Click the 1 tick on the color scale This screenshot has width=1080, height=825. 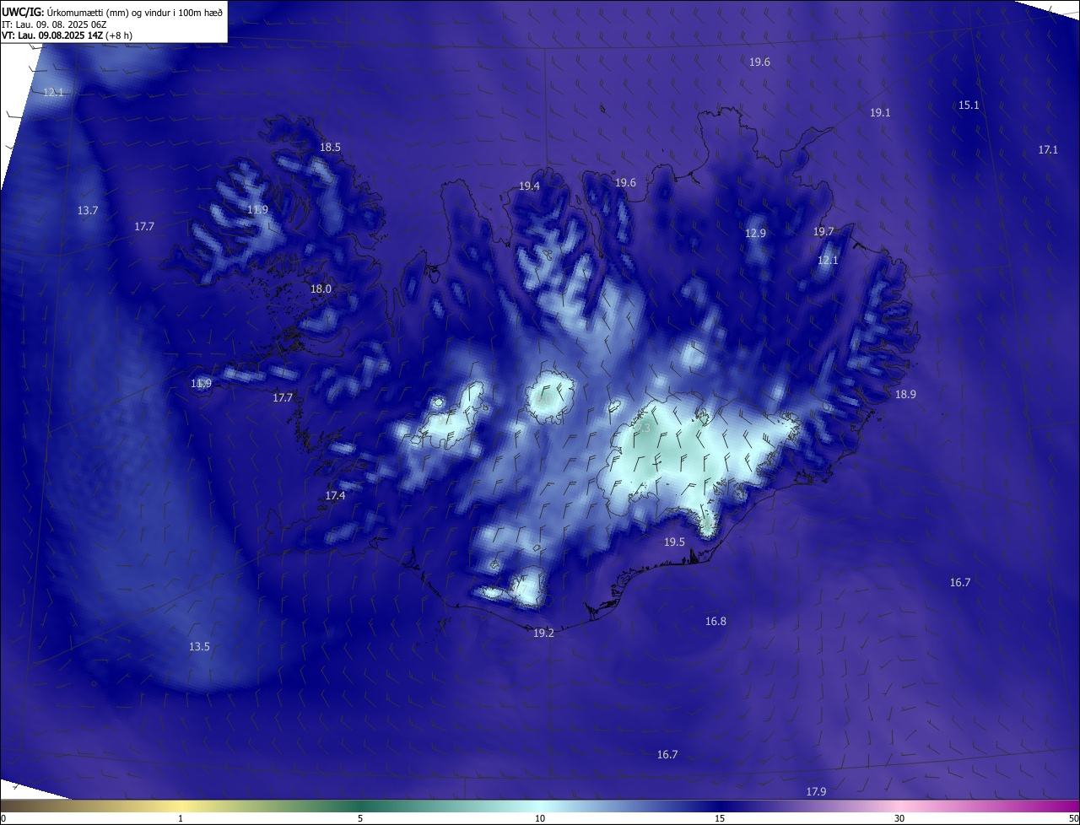(181, 818)
